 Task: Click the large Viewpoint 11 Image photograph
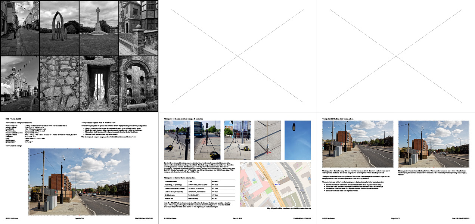click(x=79, y=181)
